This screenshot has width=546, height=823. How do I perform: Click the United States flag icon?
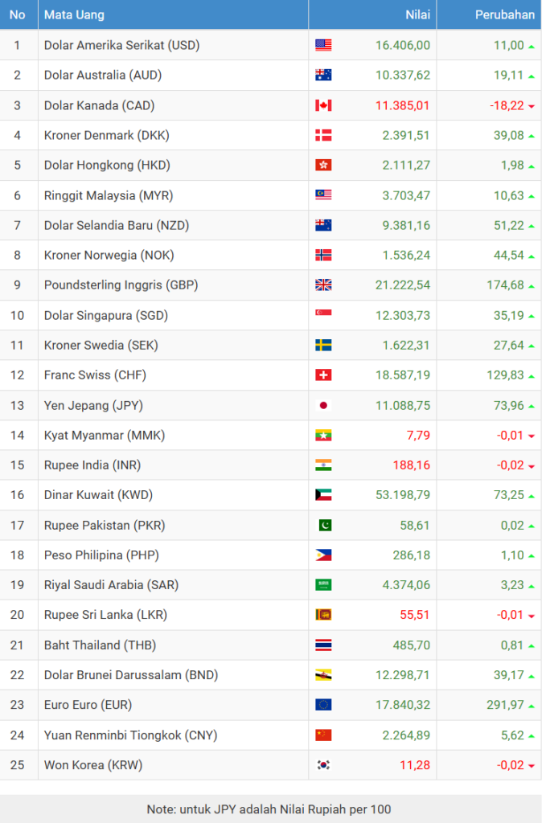323,45
